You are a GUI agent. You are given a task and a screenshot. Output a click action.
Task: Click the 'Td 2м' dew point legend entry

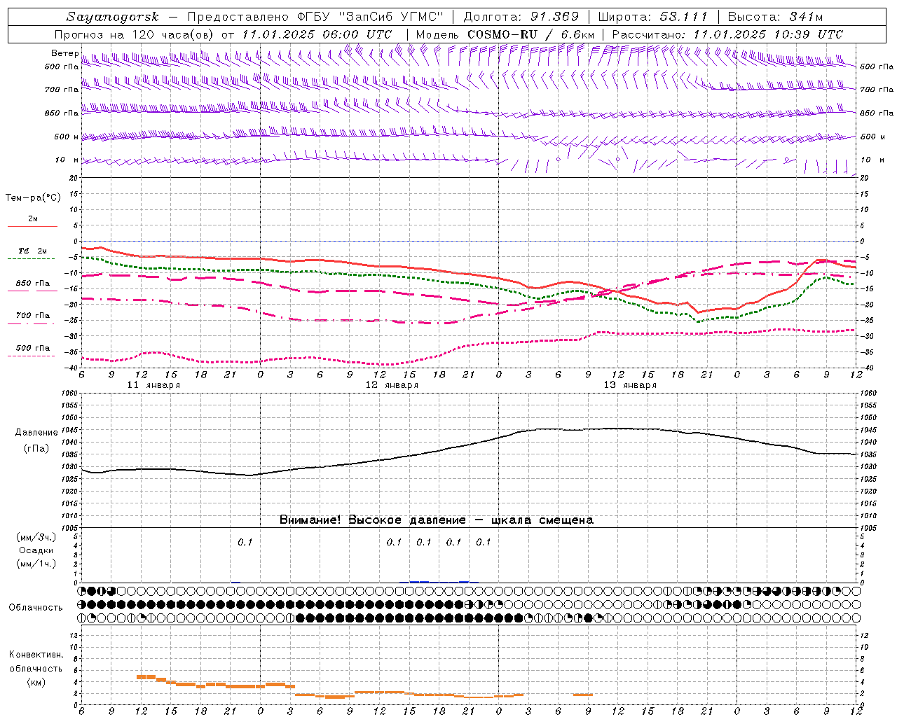pyautogui.click(x=33, y=251)
